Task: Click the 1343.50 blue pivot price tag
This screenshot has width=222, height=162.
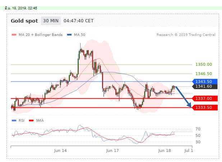Action: coord(205,82)
